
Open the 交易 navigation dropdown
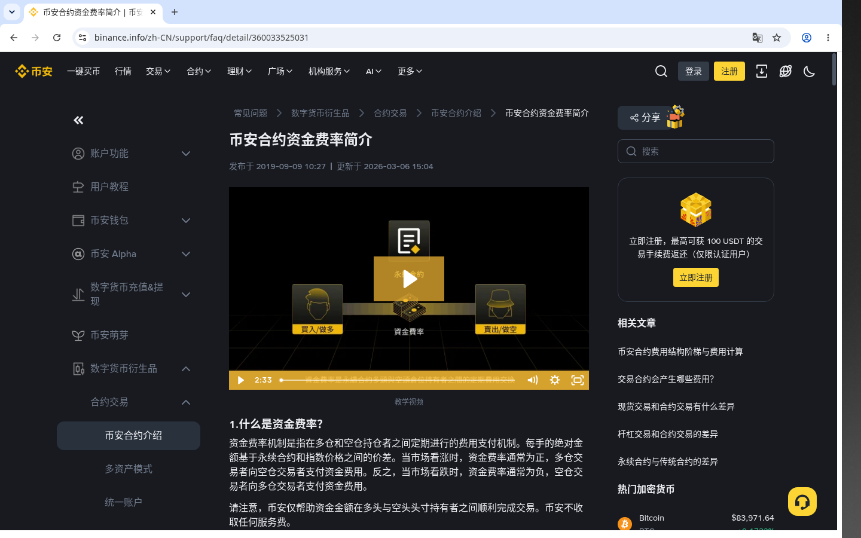pos(158,71)
